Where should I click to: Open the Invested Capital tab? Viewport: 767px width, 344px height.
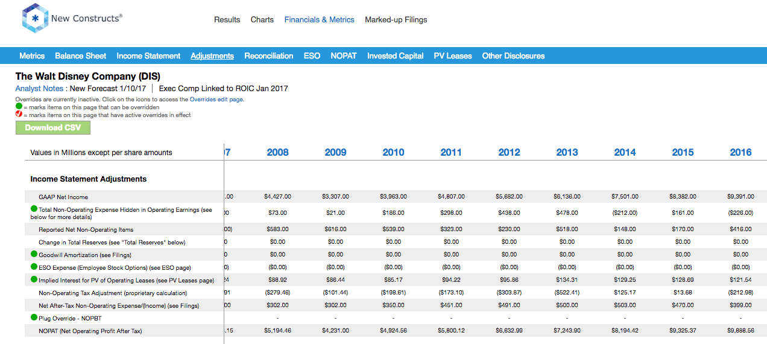pos(395,56)
